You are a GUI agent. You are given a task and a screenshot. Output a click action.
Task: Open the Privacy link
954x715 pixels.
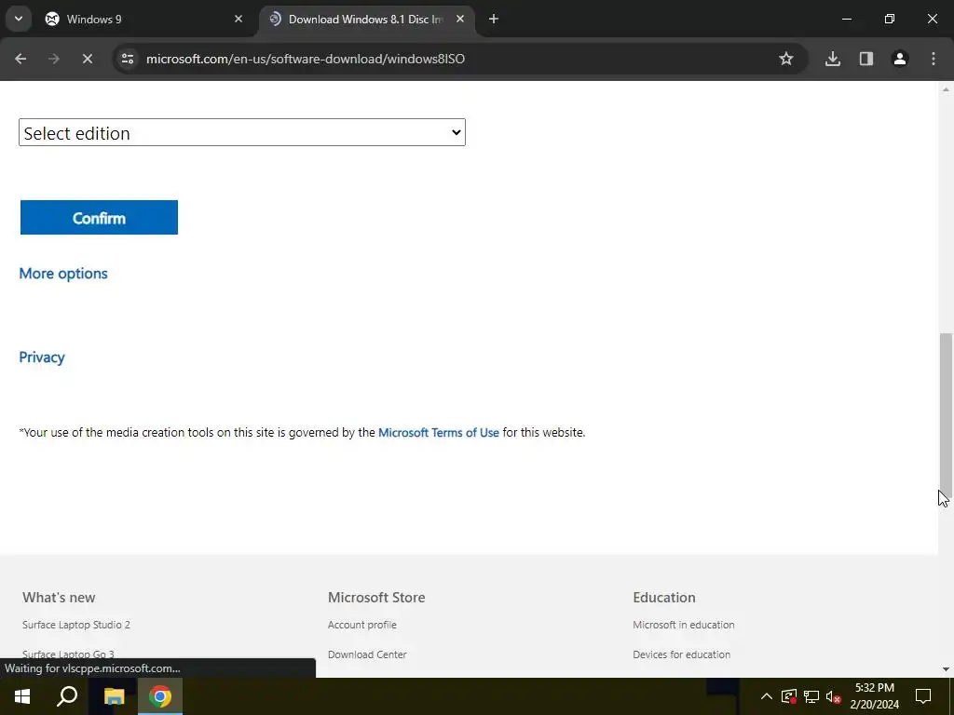(42, 357)
